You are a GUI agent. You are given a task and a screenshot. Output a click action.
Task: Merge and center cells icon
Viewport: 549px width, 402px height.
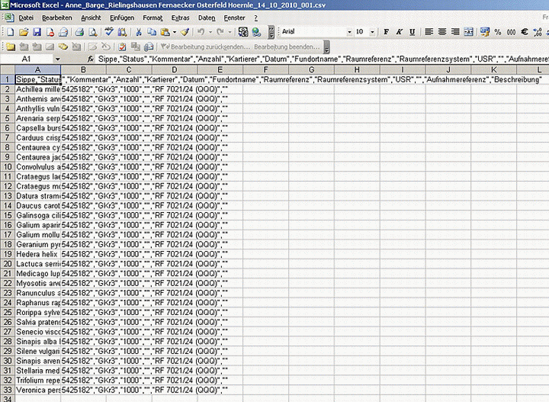(468, 32)
